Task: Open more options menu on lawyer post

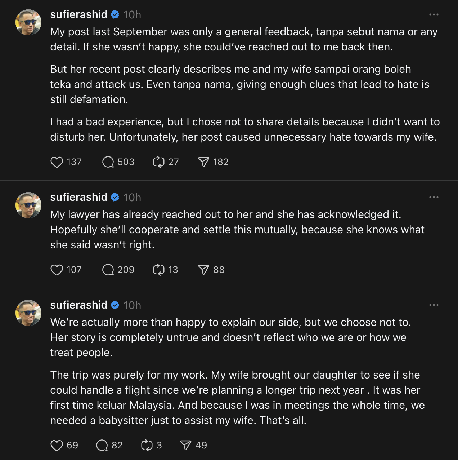Action: [434, 198]
